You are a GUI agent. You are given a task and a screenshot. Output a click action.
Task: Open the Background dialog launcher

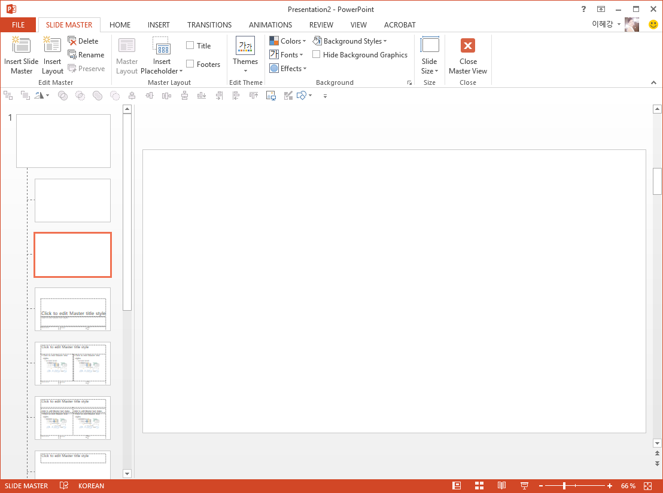(x=410, y=82)
